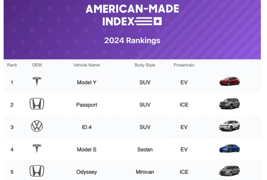This screenshot has height=180, width=267.
Task: Click the Volkswagen logo beside ID.4
Action: coord(37,127)
